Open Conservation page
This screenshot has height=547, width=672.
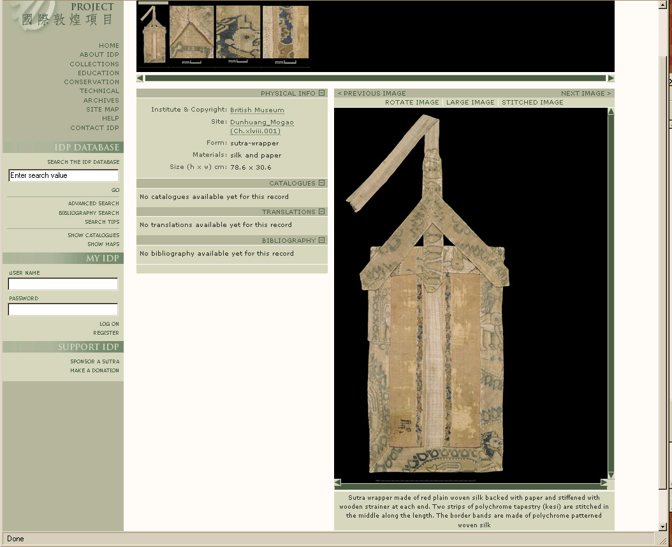point(92,82)
